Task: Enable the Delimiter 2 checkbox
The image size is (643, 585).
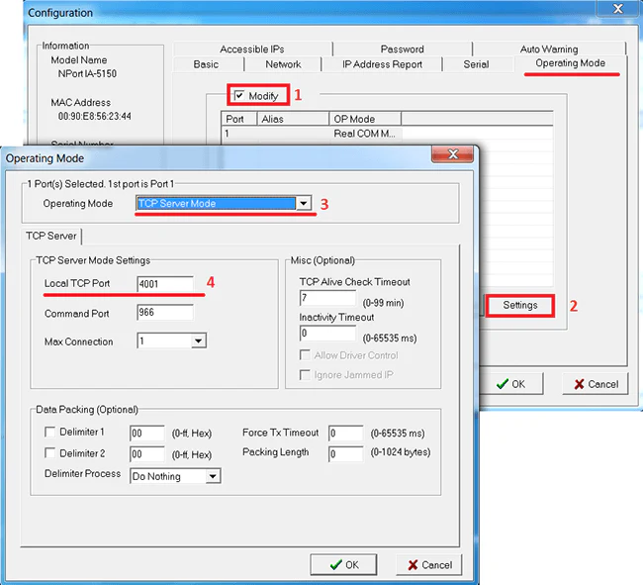Action: tap(50, 453)
